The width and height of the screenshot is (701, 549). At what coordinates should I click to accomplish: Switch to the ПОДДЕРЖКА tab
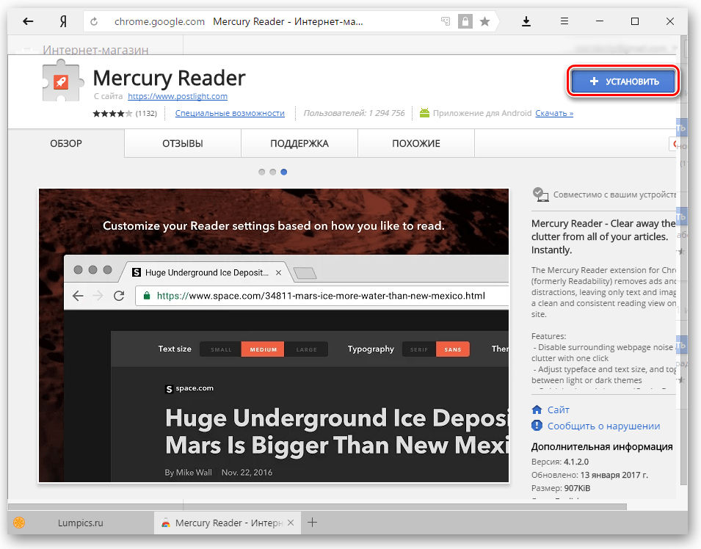click(299, 143)
